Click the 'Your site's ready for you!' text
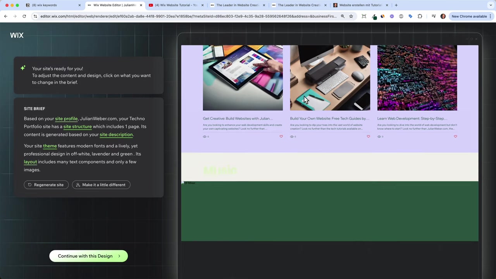This screenshot has width=496, height=279. [57, 69]
